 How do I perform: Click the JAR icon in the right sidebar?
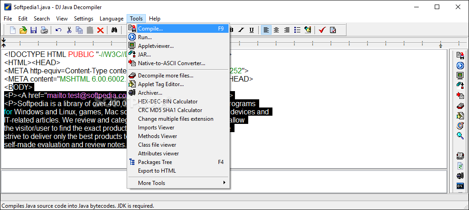460,86
